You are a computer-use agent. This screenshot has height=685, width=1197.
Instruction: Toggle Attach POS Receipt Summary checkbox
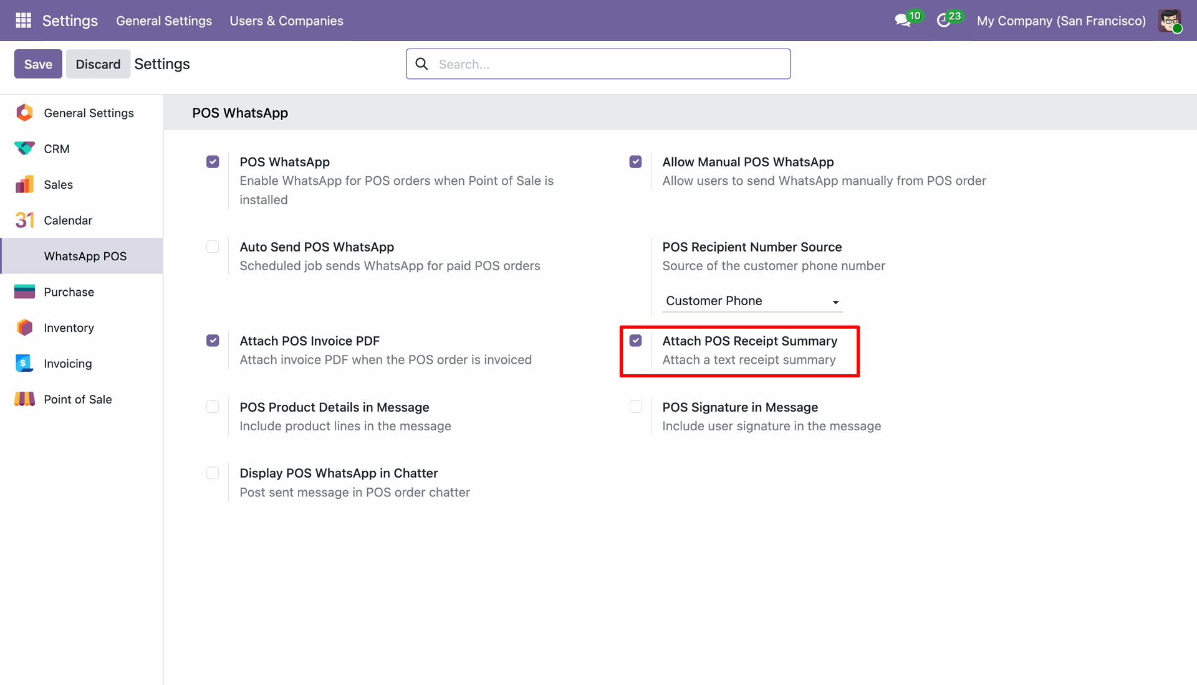click(x=635, y=341)
